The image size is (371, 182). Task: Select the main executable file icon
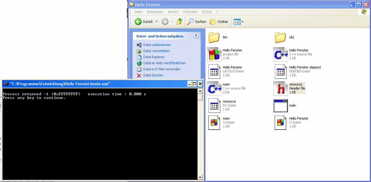[x=280, y=106]
